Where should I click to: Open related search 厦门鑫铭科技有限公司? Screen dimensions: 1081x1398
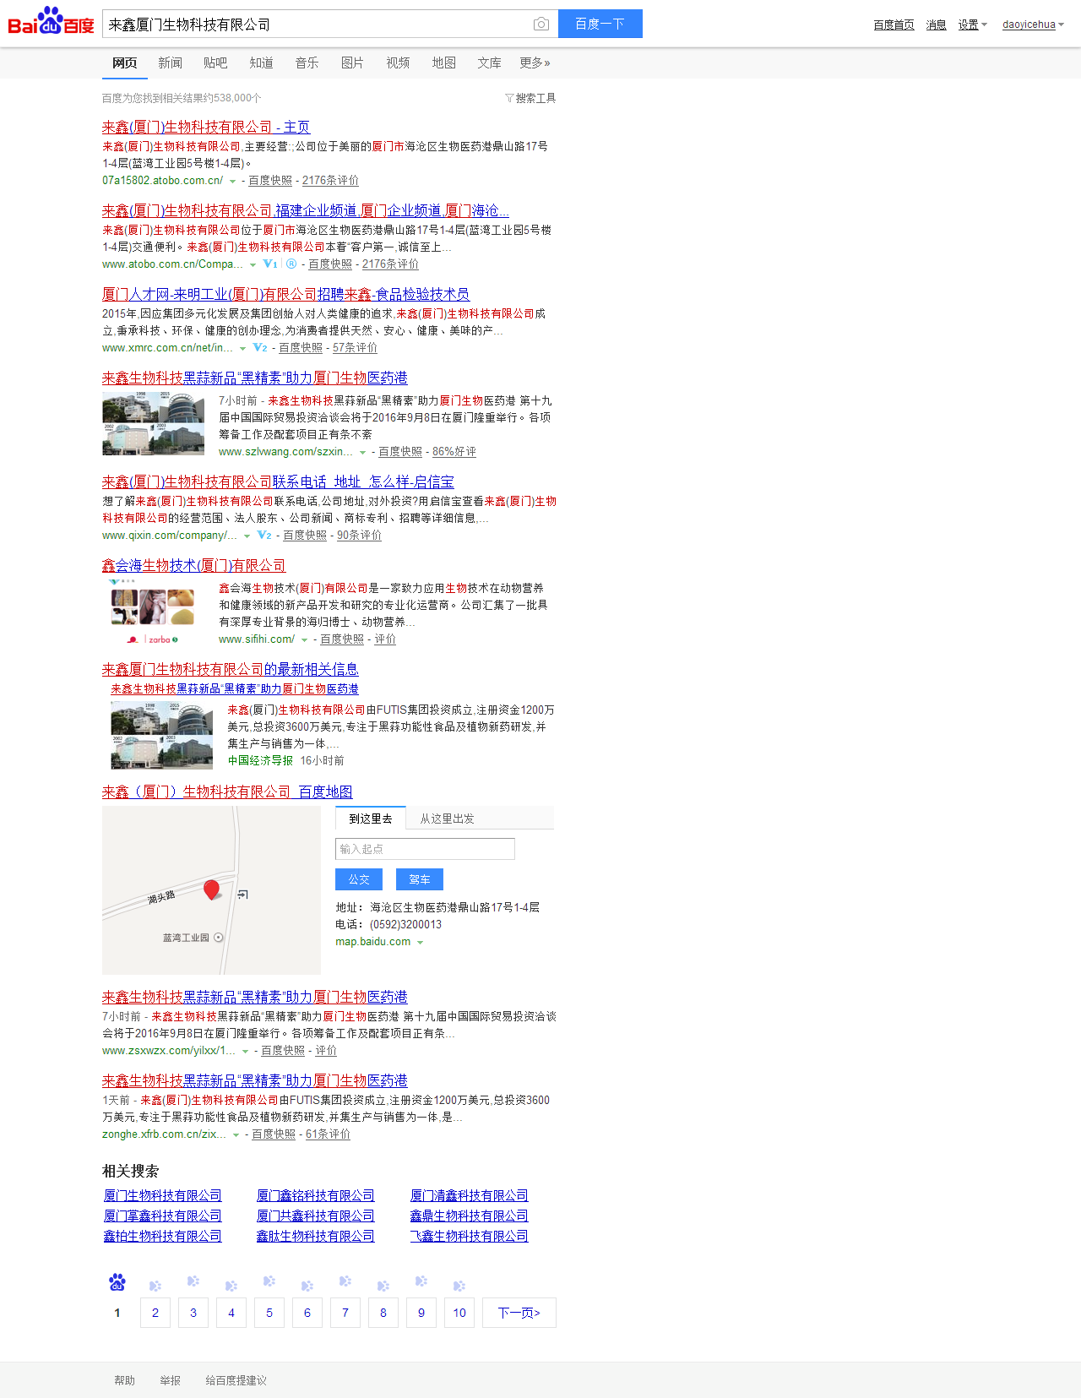[x=316, y=1196]
